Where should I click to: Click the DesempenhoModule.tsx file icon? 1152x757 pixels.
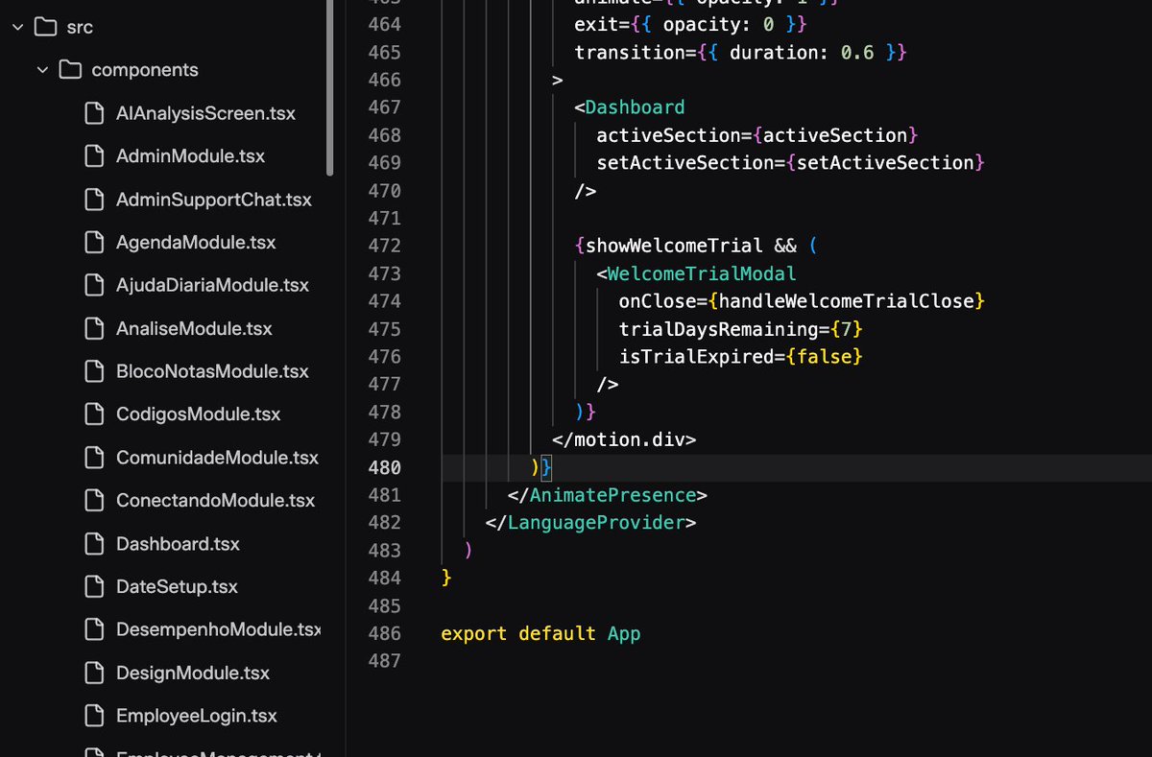(x=94, y=629)
